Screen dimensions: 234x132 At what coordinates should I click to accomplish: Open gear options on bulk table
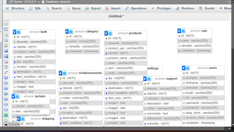point(19,32)
